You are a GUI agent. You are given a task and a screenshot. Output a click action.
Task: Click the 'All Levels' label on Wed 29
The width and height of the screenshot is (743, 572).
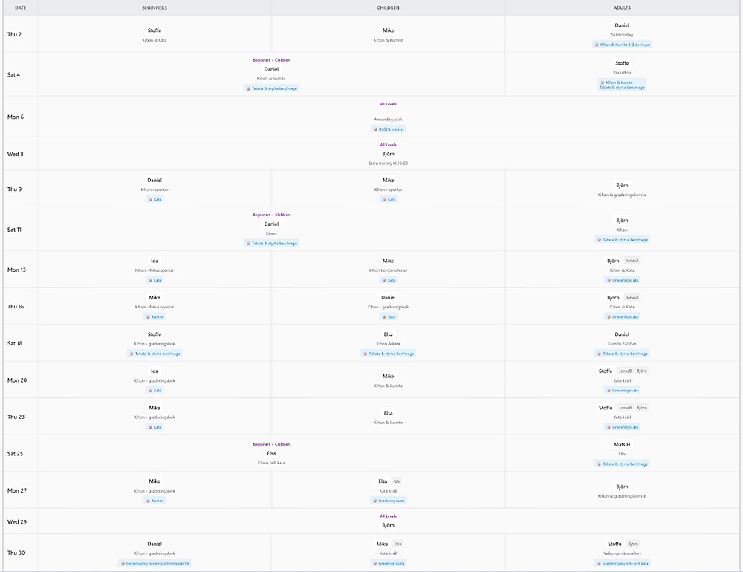(388, 516)
